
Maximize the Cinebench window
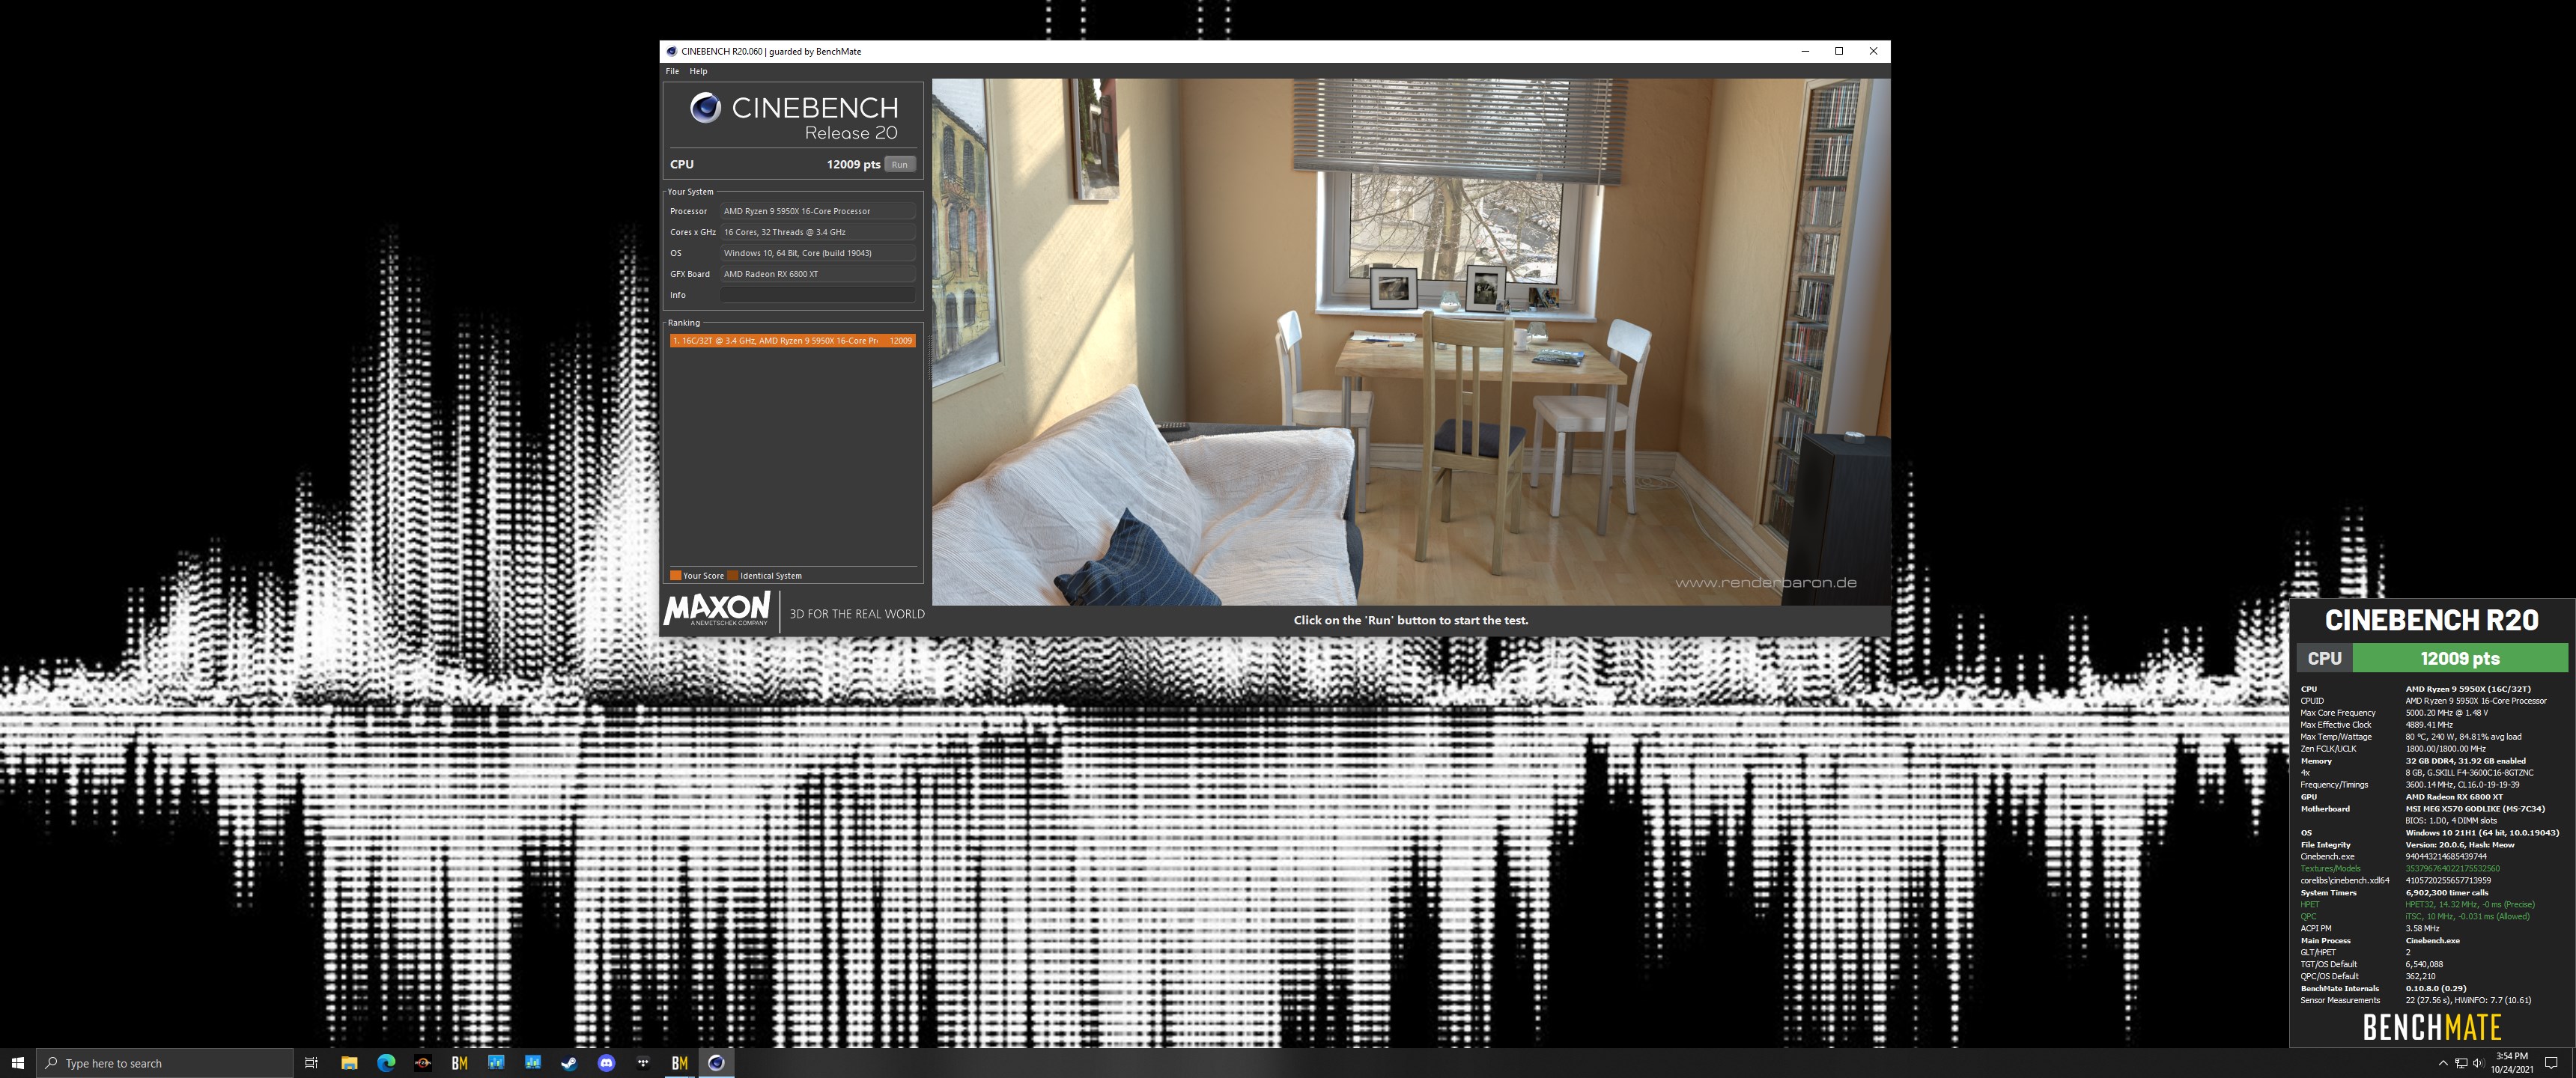coord(1839,51)
